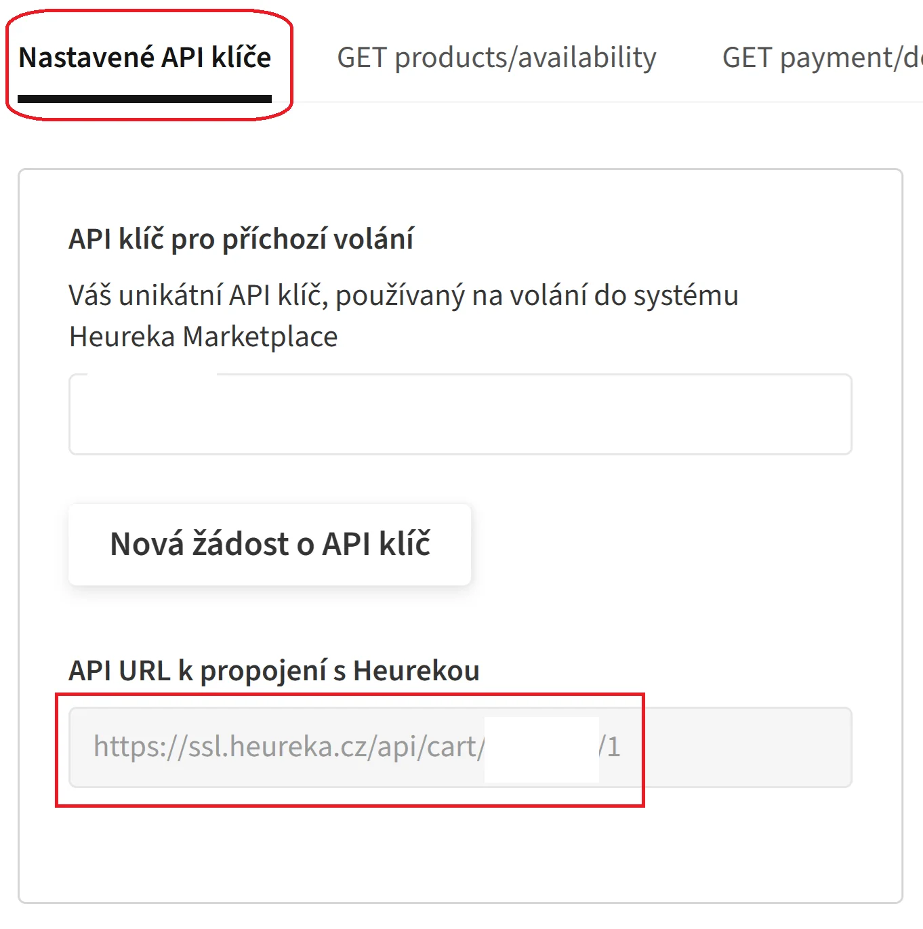Viewport: 923px width, 929px height.
Task: Click the word "availability" in the second tab
Action: (x=587, y=58)
